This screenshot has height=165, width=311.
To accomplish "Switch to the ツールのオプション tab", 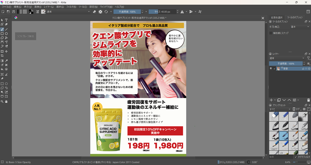I will point(295,17).
